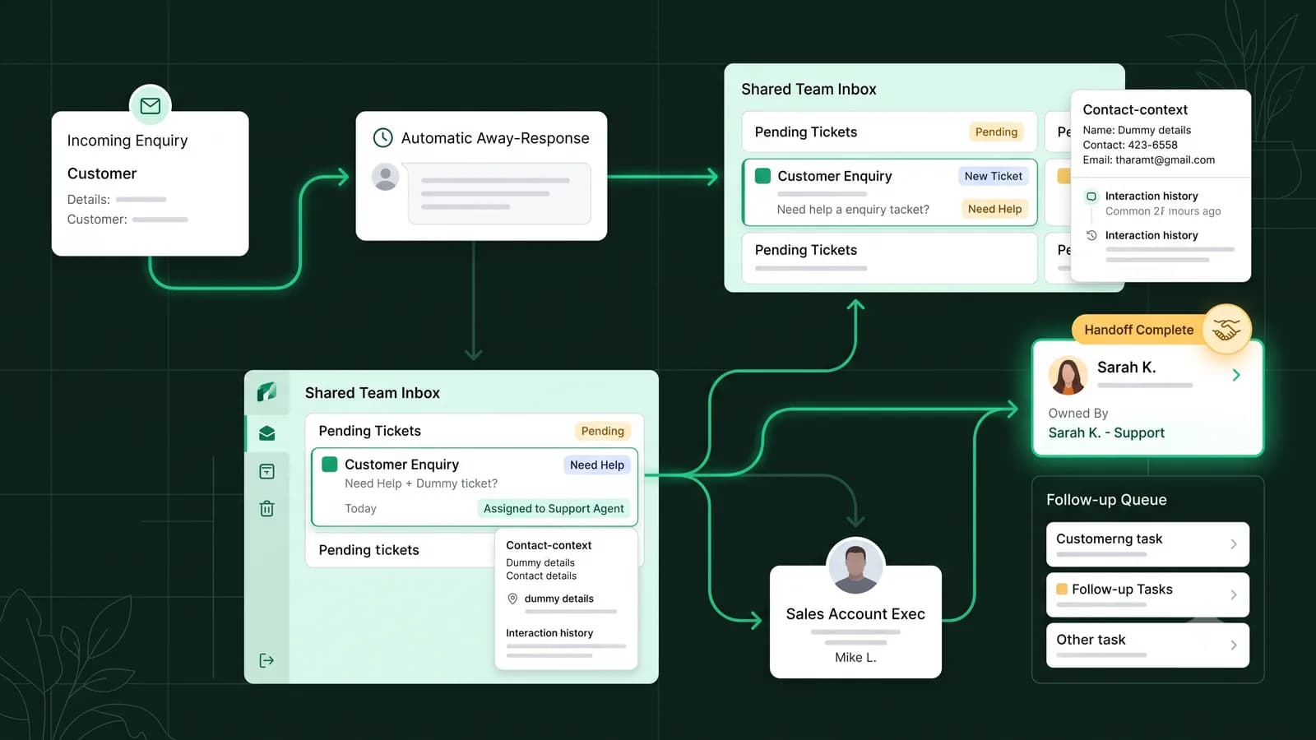Click the history clock icon beside second Interaction history
1316x740 pixels.
(1091, 235)
